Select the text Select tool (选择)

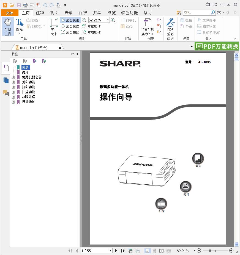click(x=19, y=26)
